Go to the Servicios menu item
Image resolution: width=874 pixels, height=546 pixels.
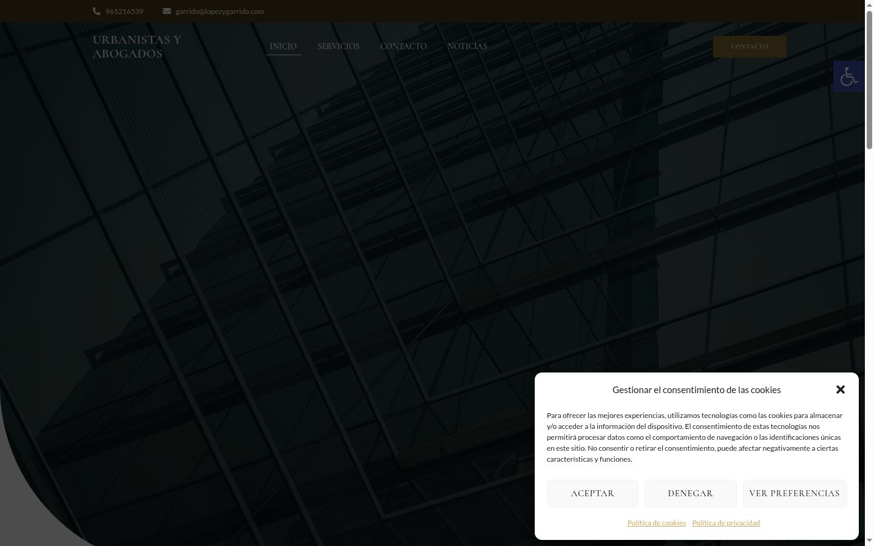pyautogui.click(x=338, y=46)
